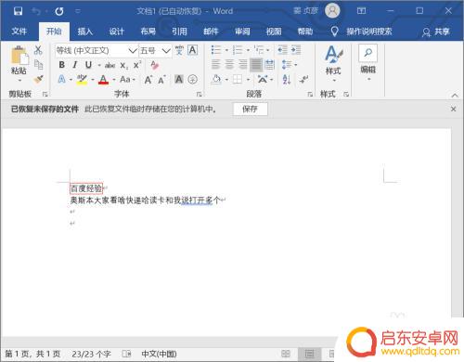The image size is (464, 362).
Task: Click the 保存 button in recovery bar
Action: (250, 109)
